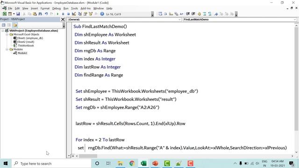The height and width of the screenshot is (168, 299).
Task: Click View Code icon in Project panel
Action: point(4,25)
